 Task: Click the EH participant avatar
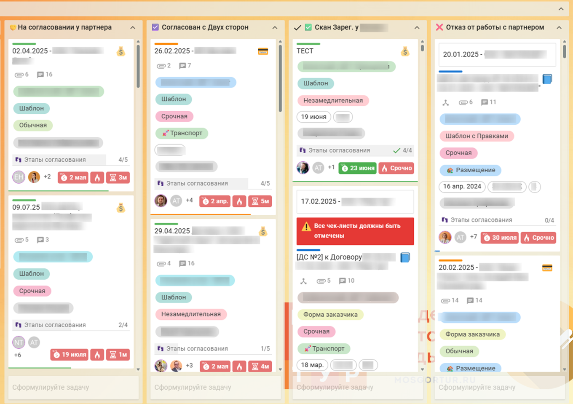[x=19, y=177]
